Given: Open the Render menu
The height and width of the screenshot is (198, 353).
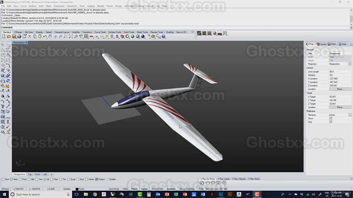Looking at the screenshot, I should pos(100,6).
